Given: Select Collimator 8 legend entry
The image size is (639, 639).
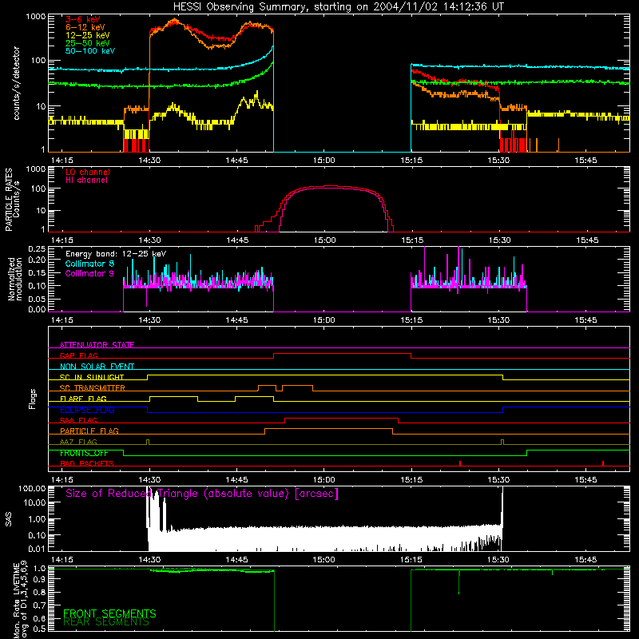Looking at the screenshot, I should (89, 264).
